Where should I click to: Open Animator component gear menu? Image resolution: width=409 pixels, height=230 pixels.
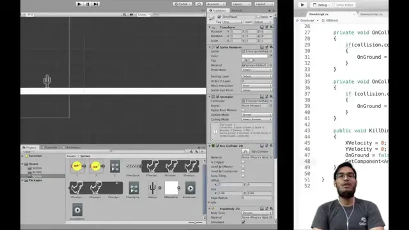[271, 96]
